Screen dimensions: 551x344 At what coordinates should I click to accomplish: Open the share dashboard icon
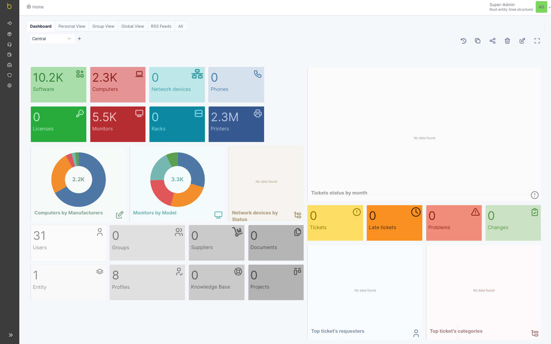click(492, 41)
